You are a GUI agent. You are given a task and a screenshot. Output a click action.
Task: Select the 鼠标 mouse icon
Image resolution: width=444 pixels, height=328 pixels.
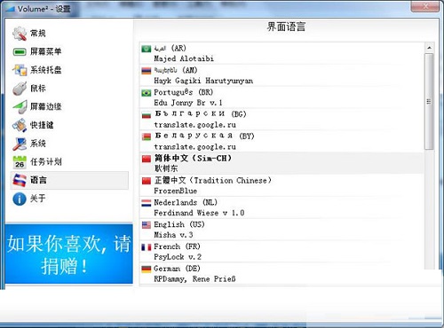(20, 89)
